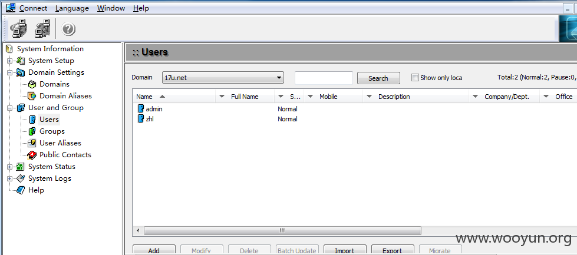The height and width of the screenshot is (255, 577).
Task: Click the System Information book icon
Action: [9, 49]
